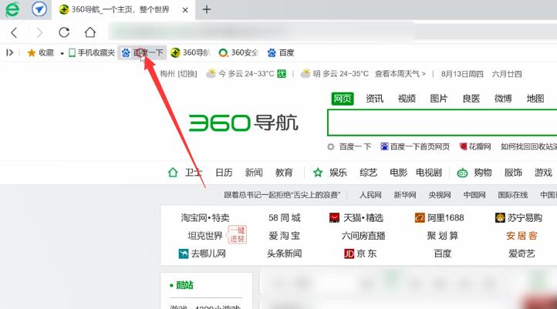
Task: Open the 日历 nav link
Action: pyautogui.click(x=224, y=173)
